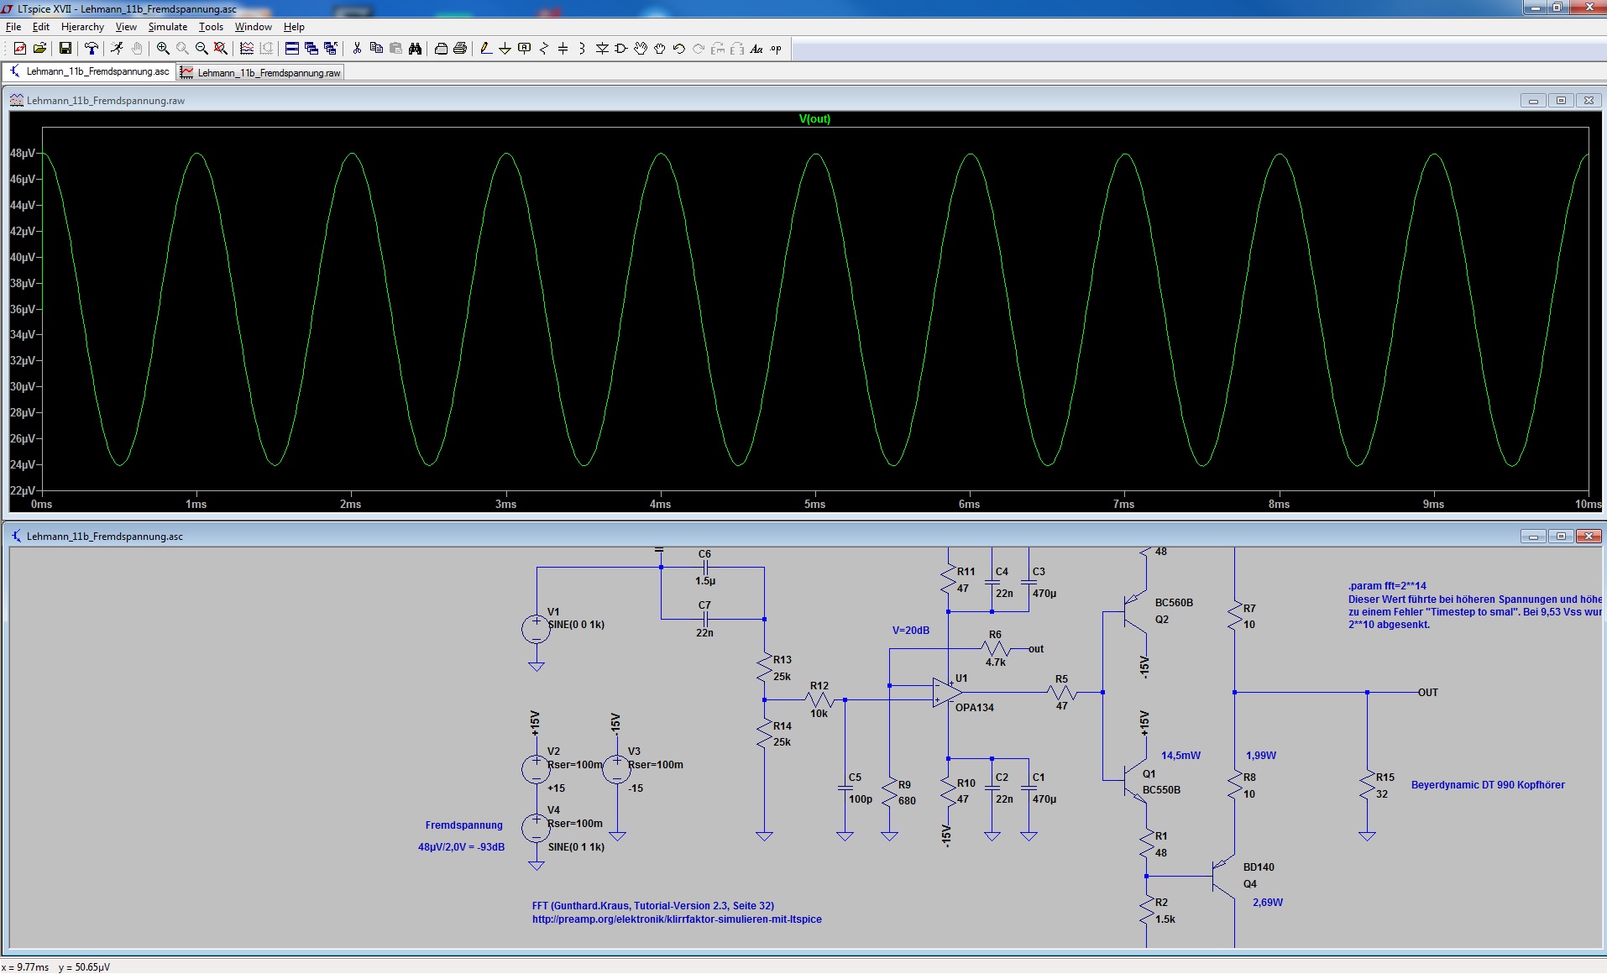The width and height of the screenshot is (1607, 974).
Task: Click the Find binoculars icon
Action: (415, 49)
